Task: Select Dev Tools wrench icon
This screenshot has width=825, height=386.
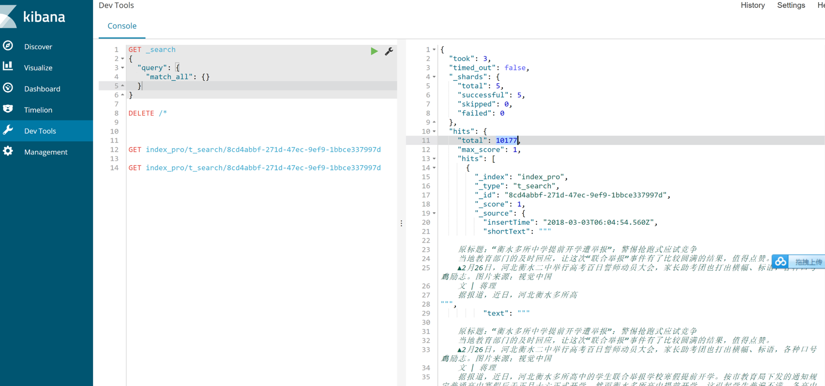Action: [x=8, y=130]
